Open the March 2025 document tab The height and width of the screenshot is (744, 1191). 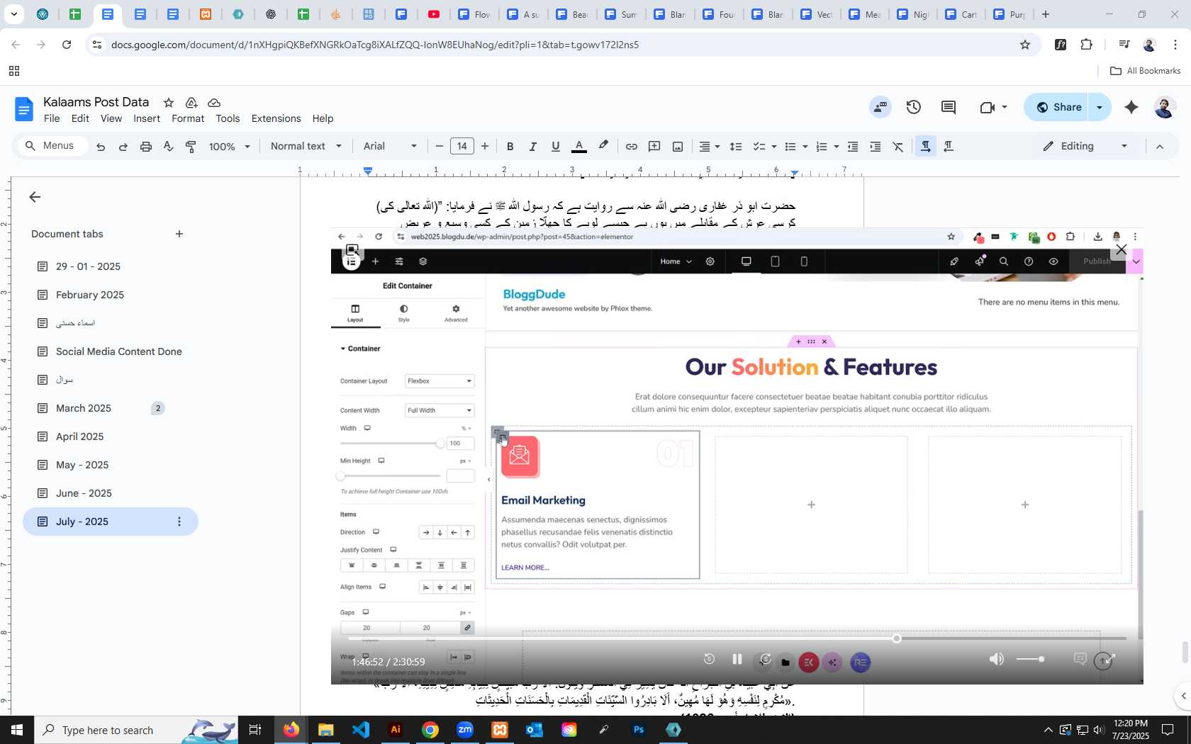coord(84,408)
